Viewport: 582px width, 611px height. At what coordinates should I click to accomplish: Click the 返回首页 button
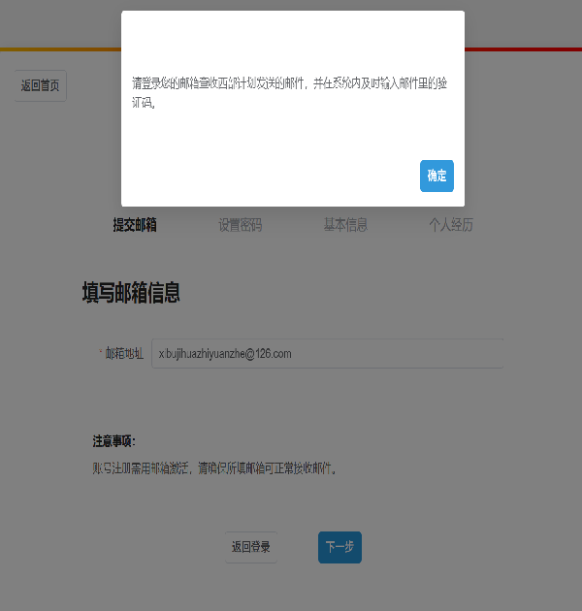coord(41,86)
